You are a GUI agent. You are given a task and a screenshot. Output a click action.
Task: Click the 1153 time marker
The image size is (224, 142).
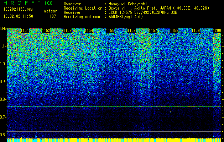(x=67, y=31)
